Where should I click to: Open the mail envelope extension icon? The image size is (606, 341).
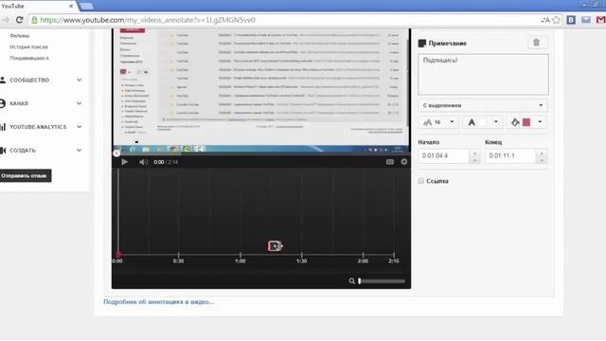tap(586, 20)
